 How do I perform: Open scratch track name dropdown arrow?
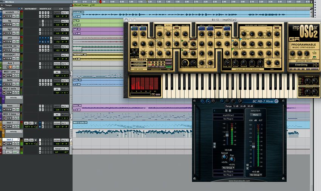18,12
